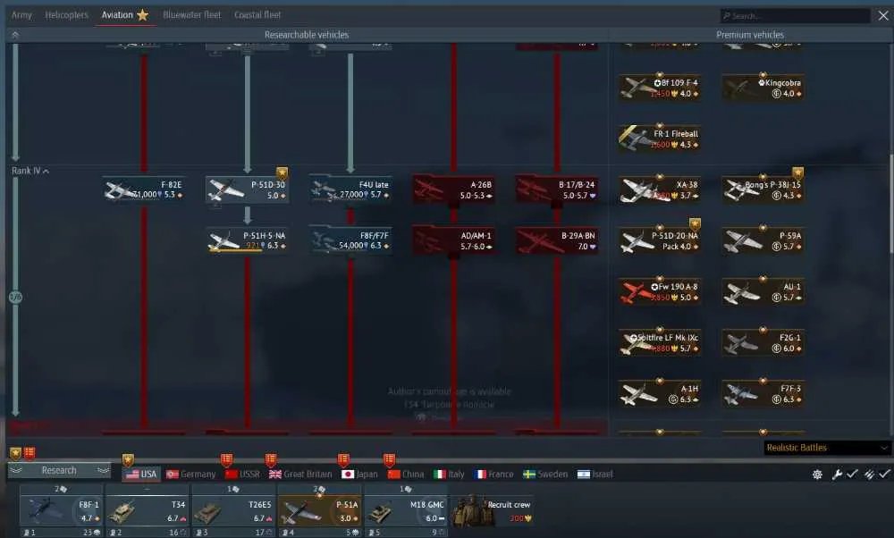Click the Research button
Viewport: 894px width, 538px height.
click(59, 470)
